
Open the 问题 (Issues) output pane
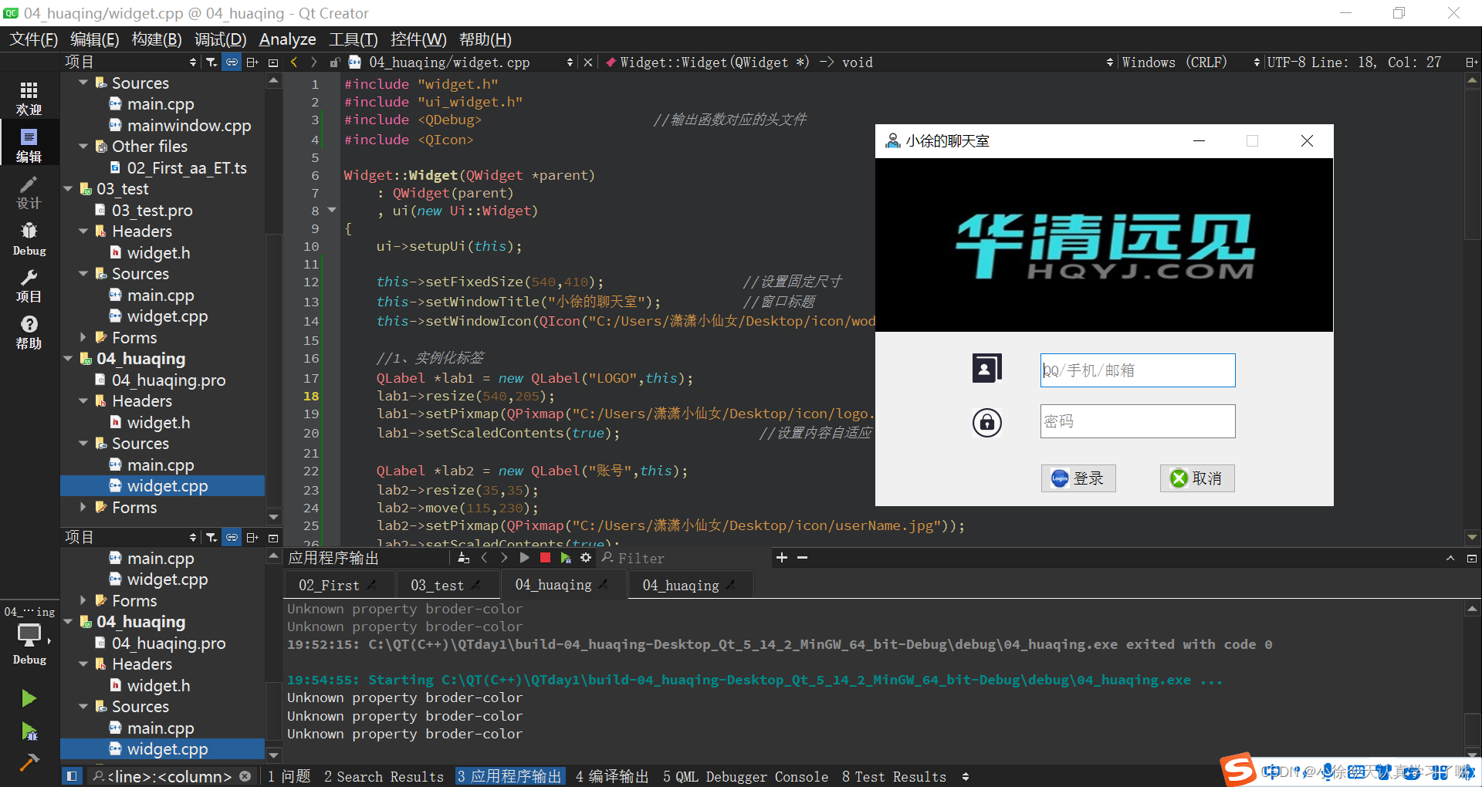tap(289, 776)
